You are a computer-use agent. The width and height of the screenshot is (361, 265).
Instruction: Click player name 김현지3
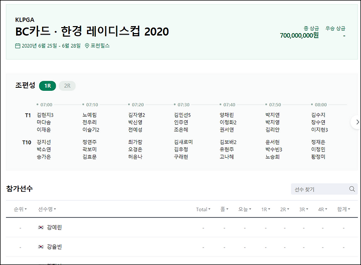point(45,115)
